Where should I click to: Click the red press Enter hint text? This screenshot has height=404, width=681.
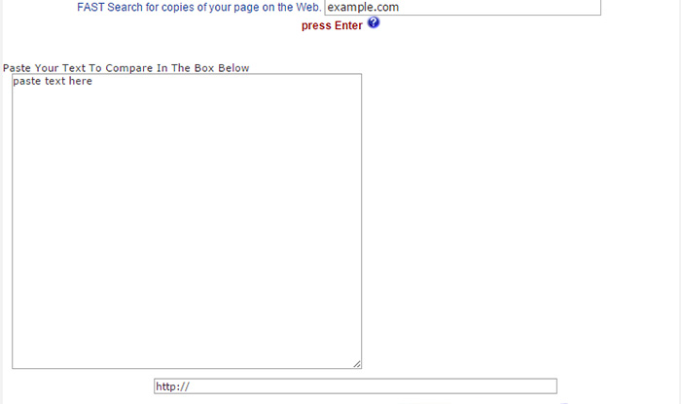pyautogui.click(x=332, y=25)
